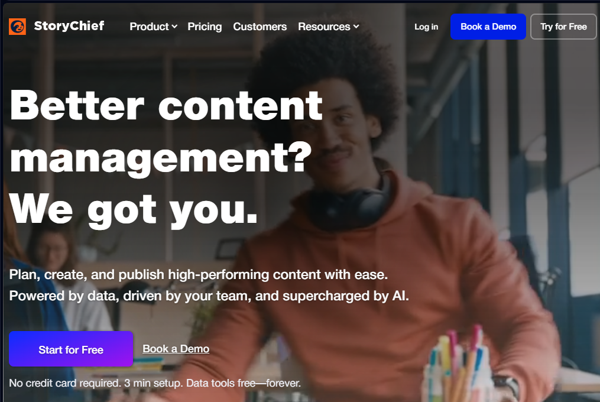Viewport: 600px width, 402px height.
Task: Click the Powered by data tagline line
Action: coord(209,296)
